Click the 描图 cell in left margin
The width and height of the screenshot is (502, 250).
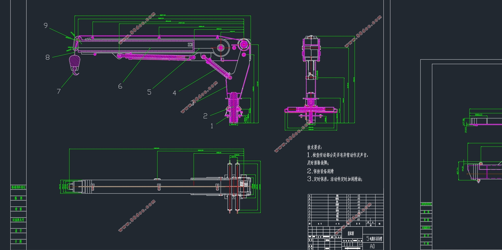(x=18, y=198)
